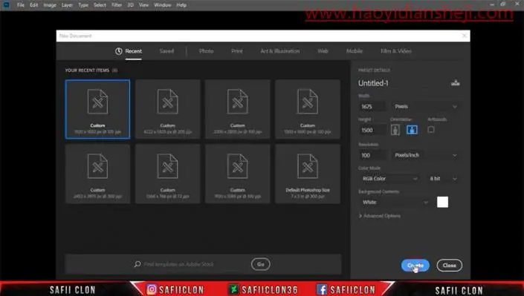The image size is (524, 296).
Task: Switch to the Photo presets tab
Action: 206,51
